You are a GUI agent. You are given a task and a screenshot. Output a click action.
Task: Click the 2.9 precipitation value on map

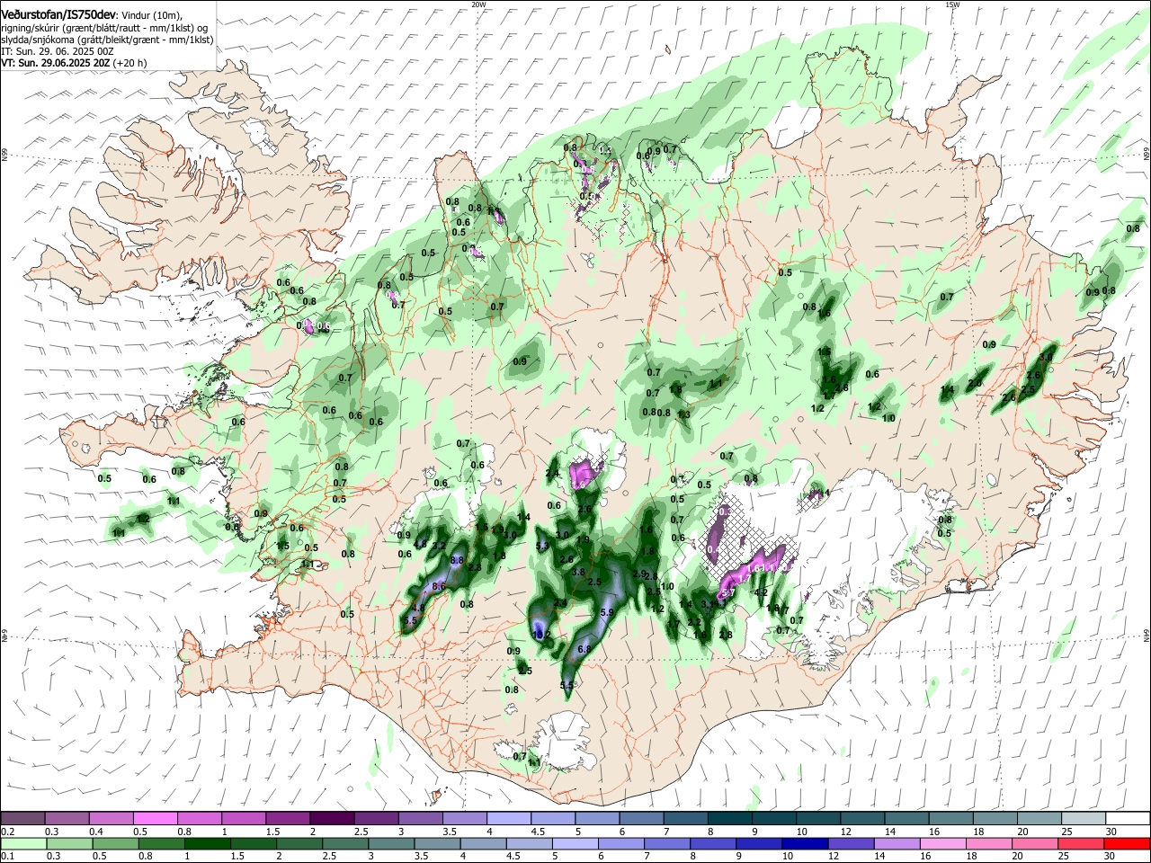[x=639, y=574]
